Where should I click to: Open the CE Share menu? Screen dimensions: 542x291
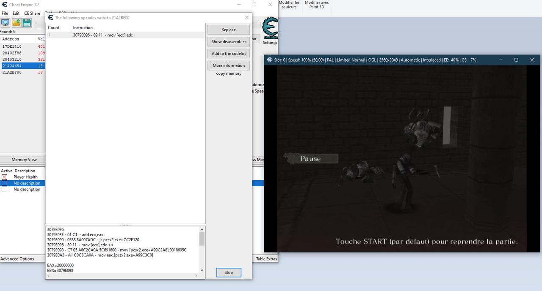(32, 13)
